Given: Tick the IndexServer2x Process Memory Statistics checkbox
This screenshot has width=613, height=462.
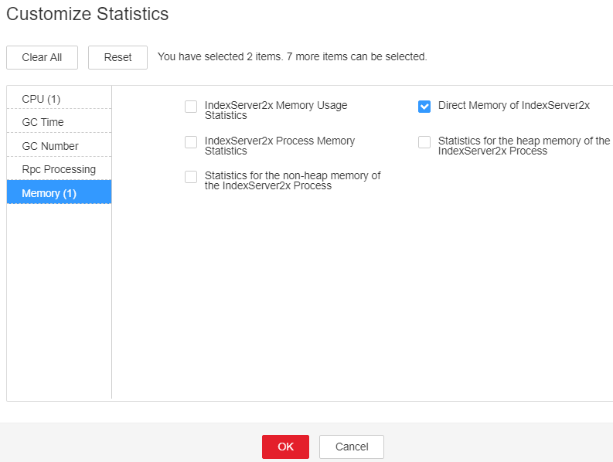Looking at the screenshot, I should click(x=191, y=142).
